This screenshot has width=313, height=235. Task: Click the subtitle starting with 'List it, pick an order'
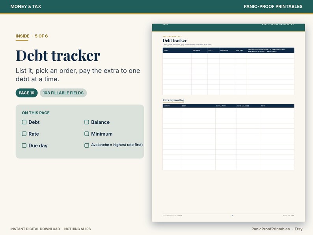pos(78,75)
